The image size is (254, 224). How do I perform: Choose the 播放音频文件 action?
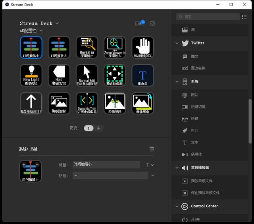[210, 181]
